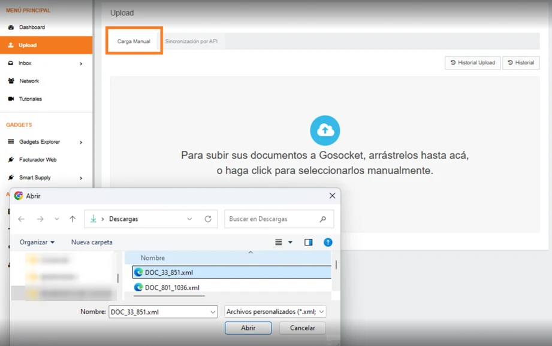Click the Tutoriales video camera icon

pyautogui.click(x=11, y=99)
